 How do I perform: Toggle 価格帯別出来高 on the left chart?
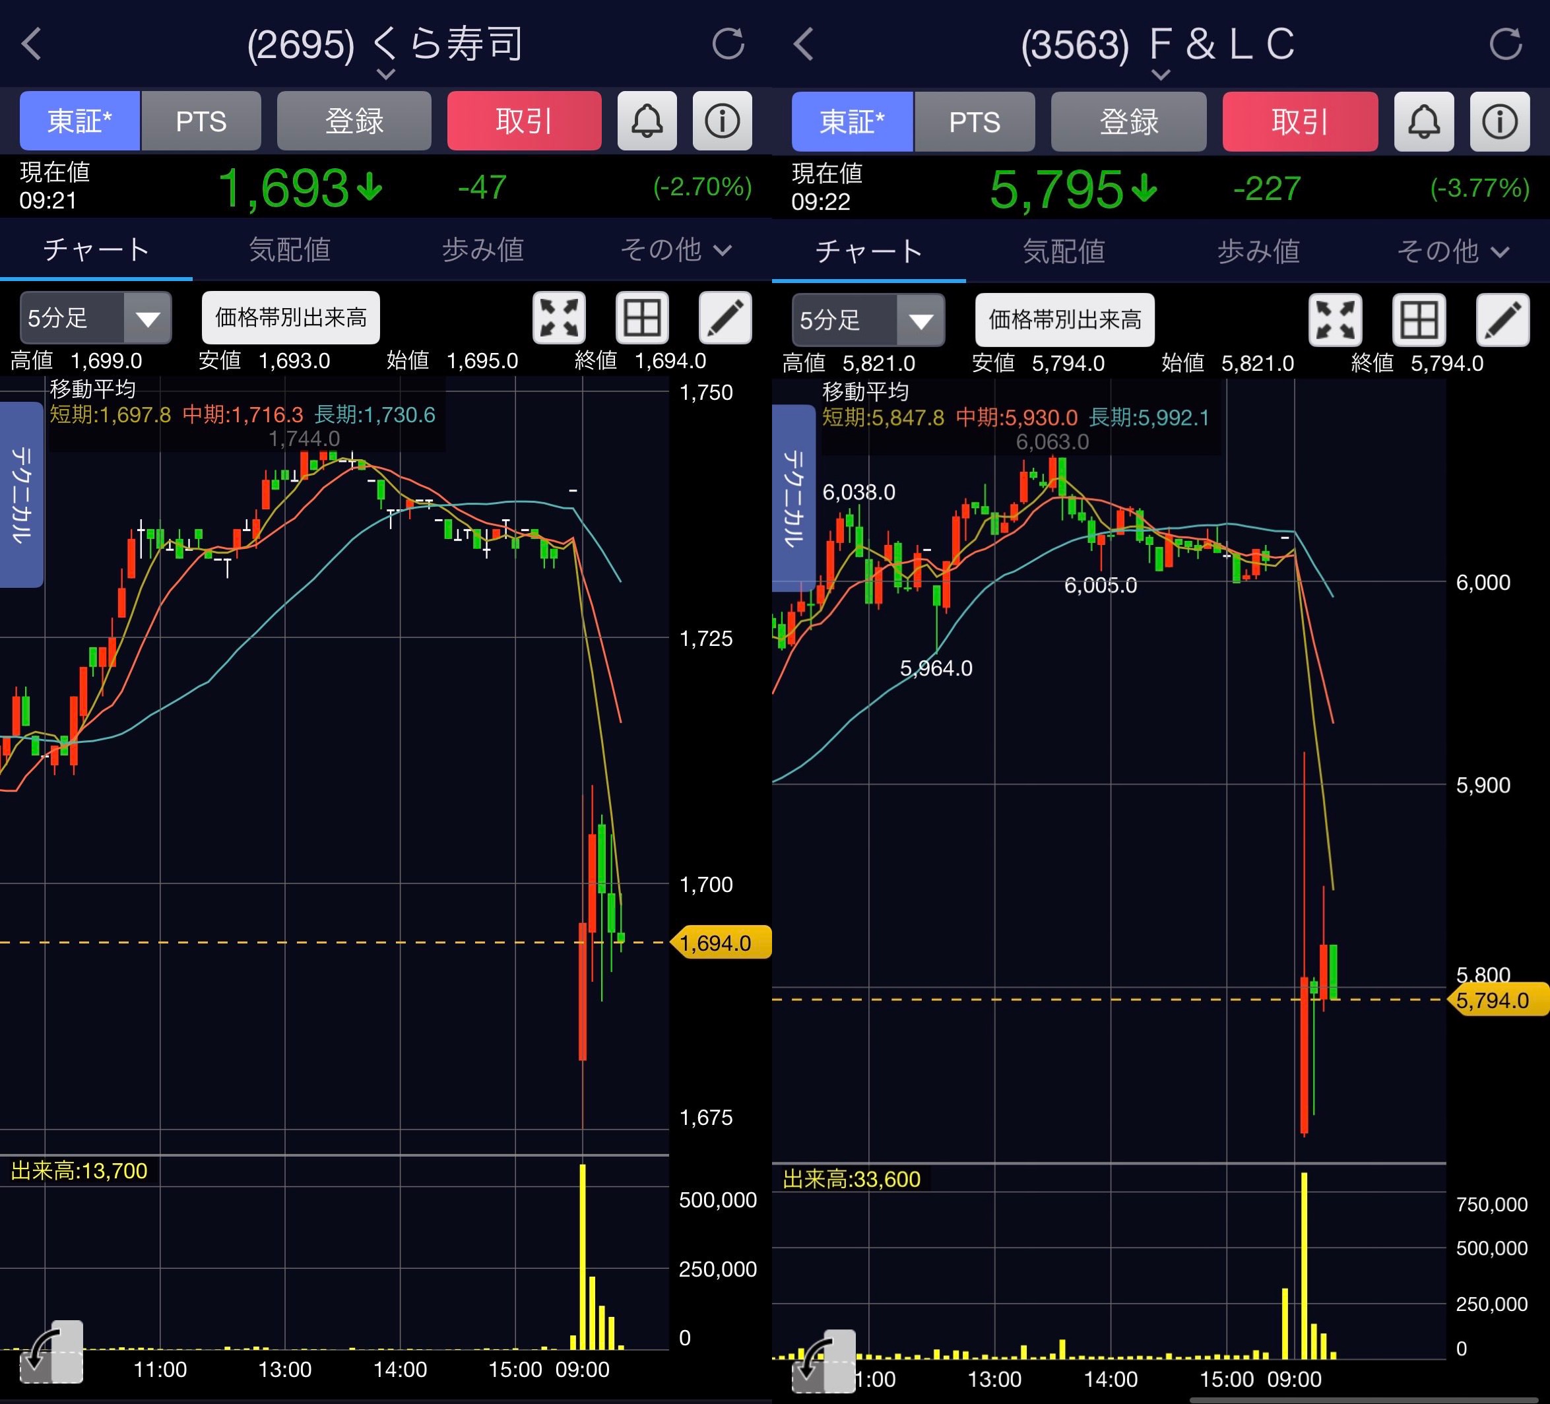click(290, 317)
